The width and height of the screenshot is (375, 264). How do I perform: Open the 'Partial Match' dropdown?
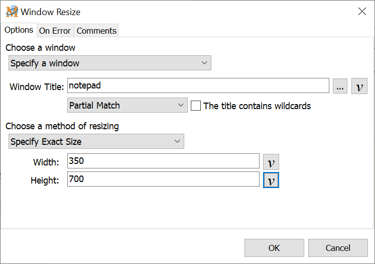[x=127, y=106]
